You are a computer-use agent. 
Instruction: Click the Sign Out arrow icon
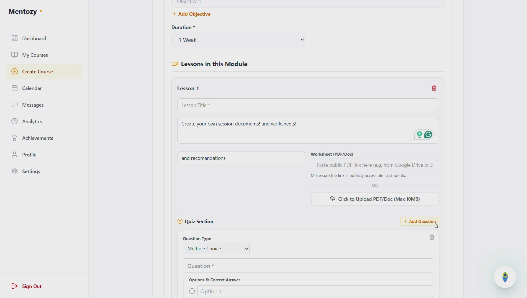pyautogui.click(x=14, y=286)
